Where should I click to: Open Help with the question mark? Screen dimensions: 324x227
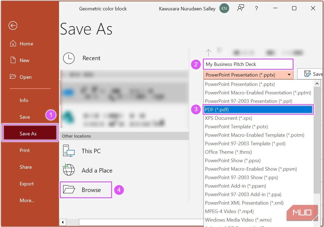[x=257, y=8]
